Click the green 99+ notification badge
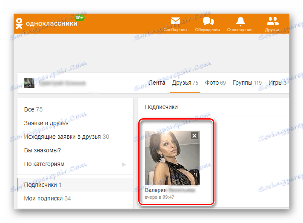 click(x=80, y=18)
